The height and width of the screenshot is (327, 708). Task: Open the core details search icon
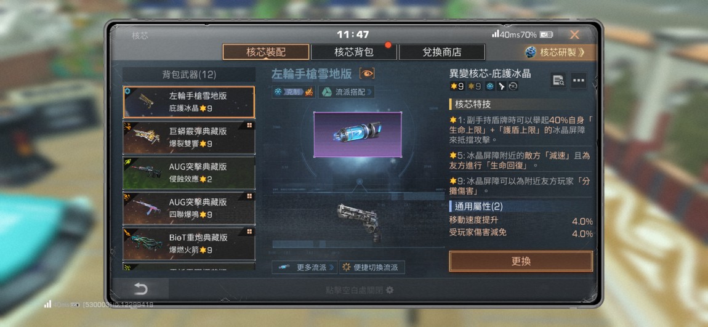pyautogui.click(x=558, y=81)
